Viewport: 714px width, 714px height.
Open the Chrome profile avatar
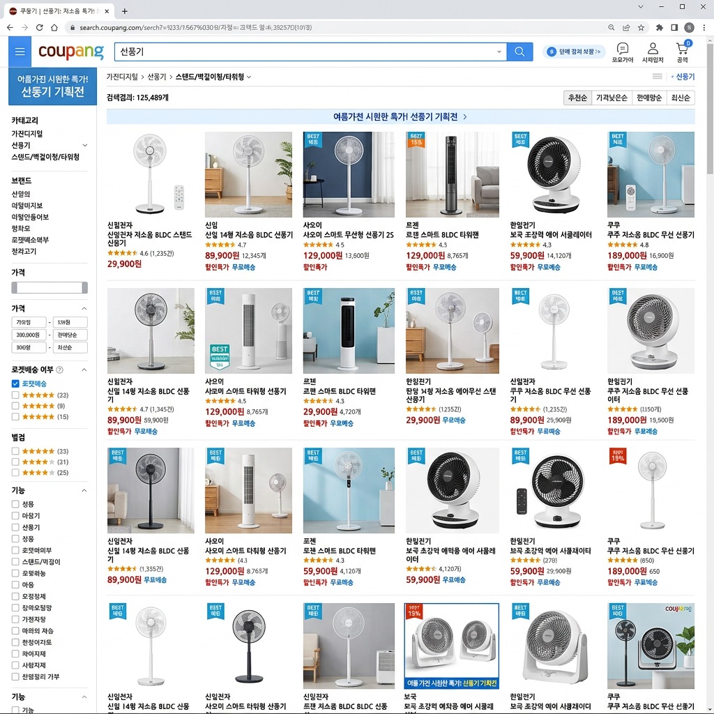coord(690,27)
